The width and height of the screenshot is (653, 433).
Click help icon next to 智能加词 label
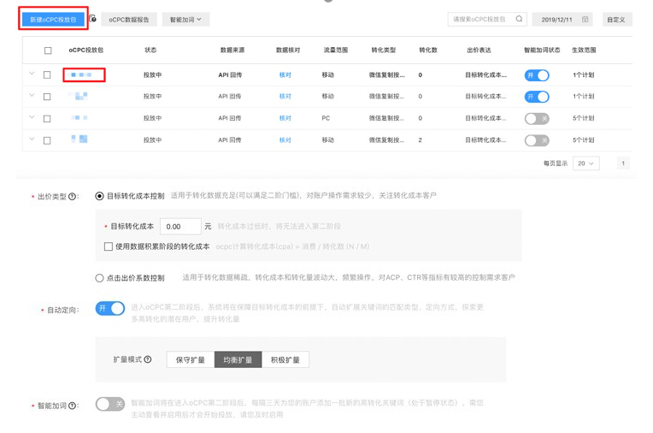[x=72, y=406]
